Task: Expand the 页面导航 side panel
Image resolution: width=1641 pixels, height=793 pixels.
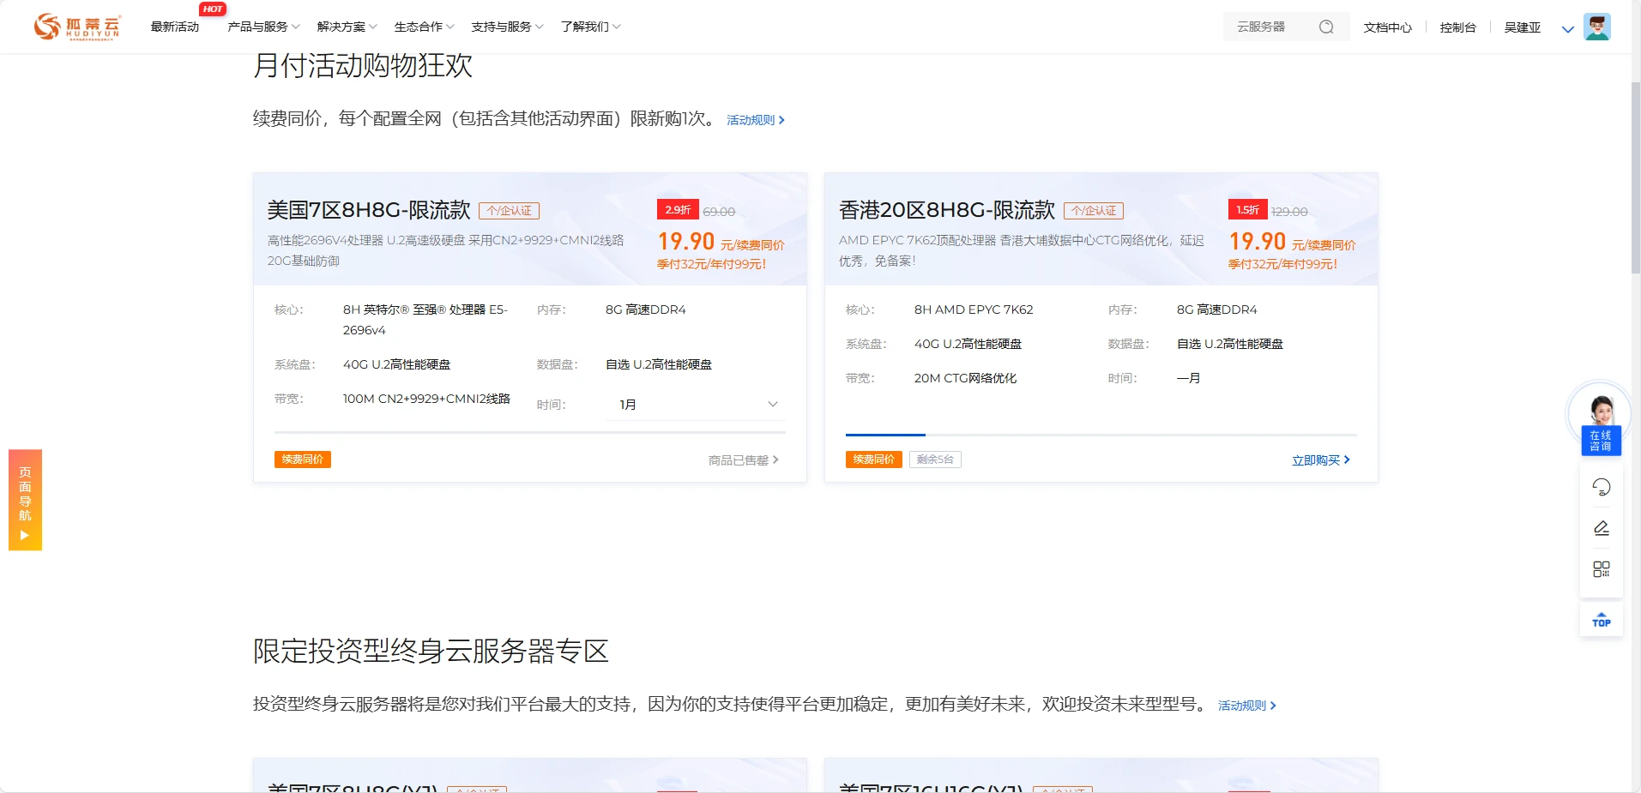Action: coord(25,500)
